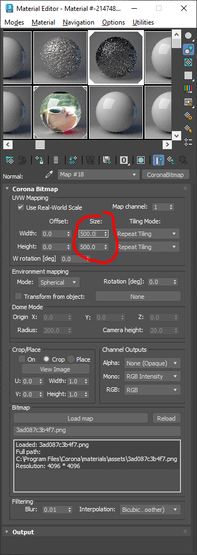Open Alpha channel output dropdown
The height and width of the screenshot is (555, 197).
pos(152,363)
